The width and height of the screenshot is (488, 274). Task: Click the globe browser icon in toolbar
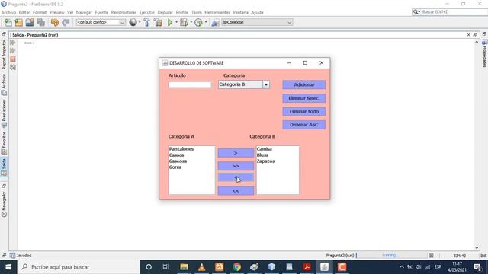tap(133, 22)
